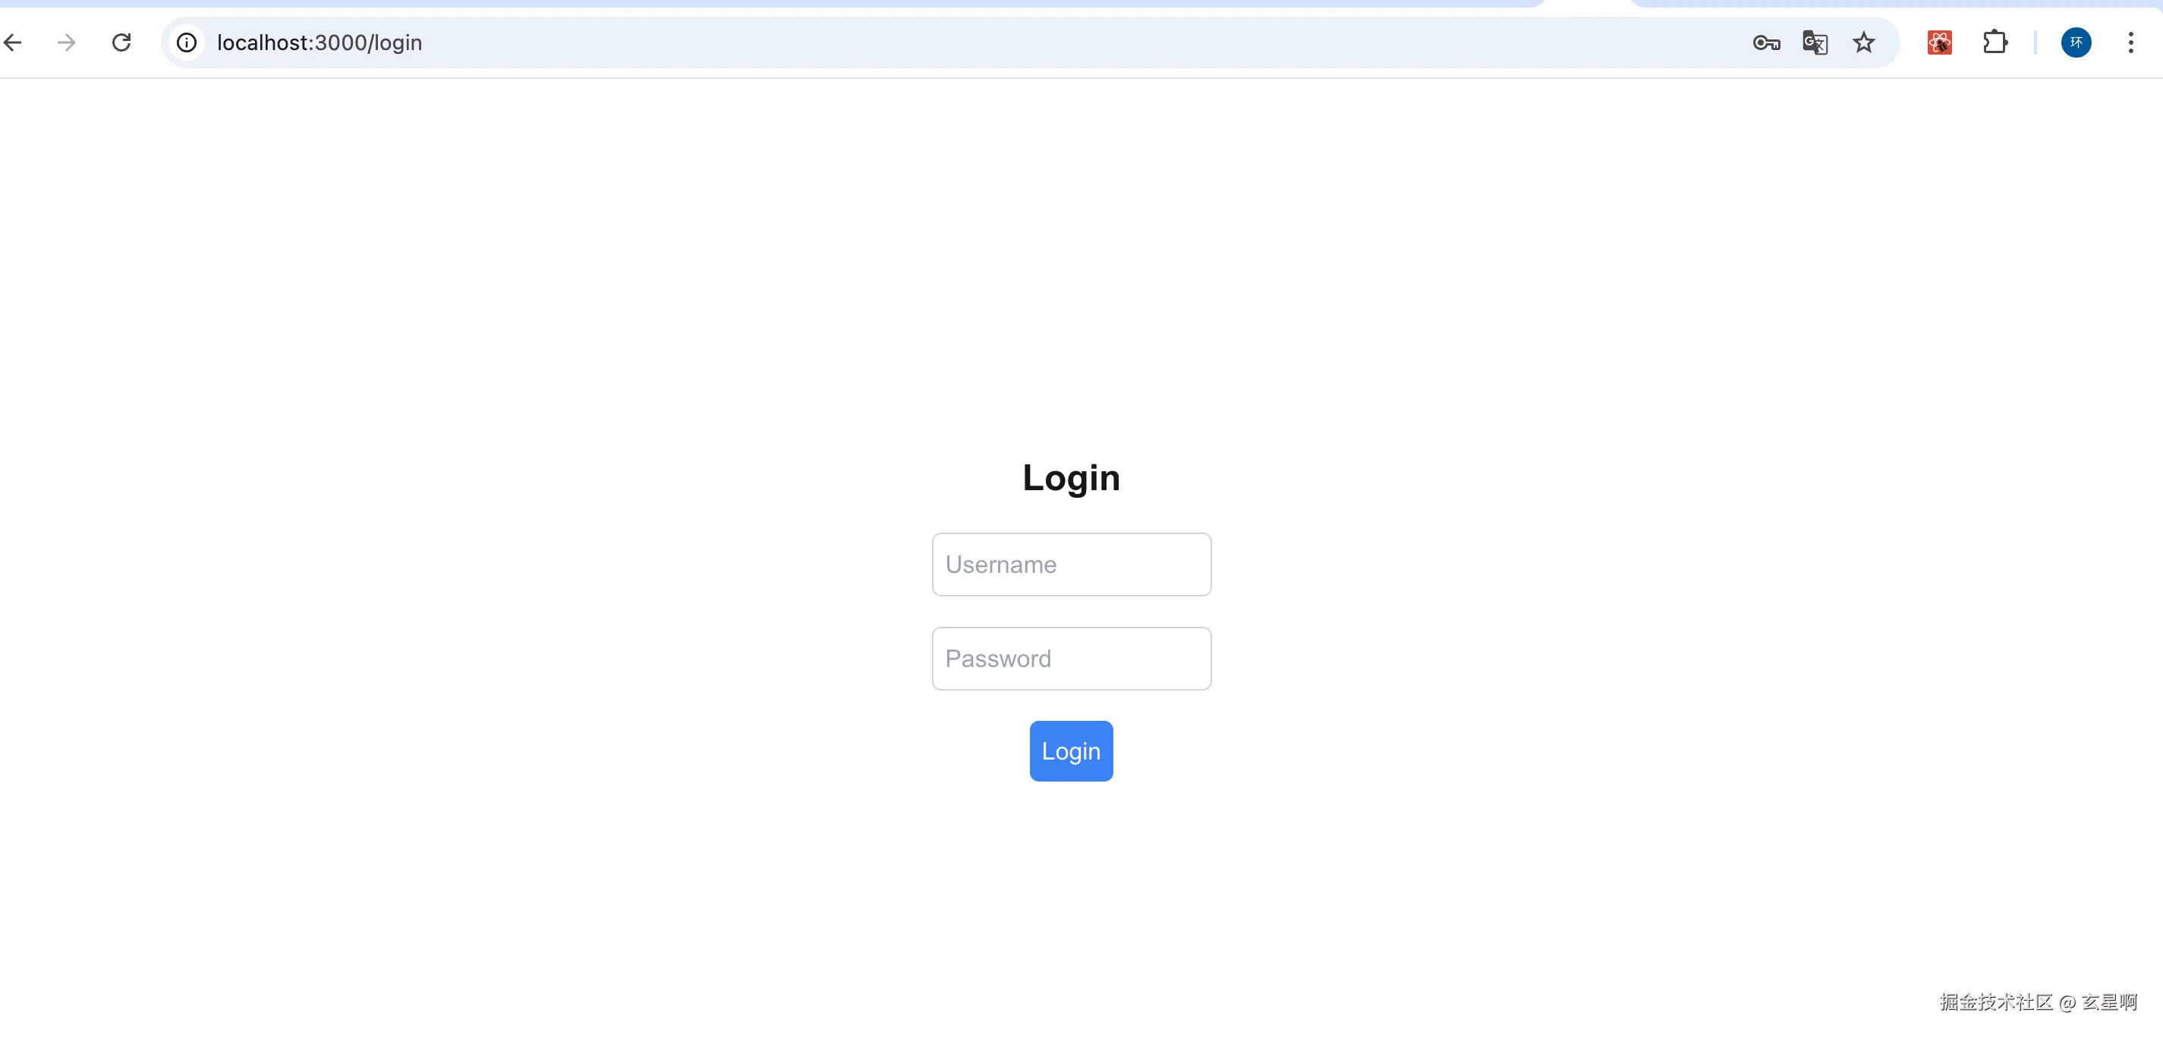Expand Chrome's three-dot menu
The height and width of the screenshot is (1038, 2163).
click(2130, 42)
